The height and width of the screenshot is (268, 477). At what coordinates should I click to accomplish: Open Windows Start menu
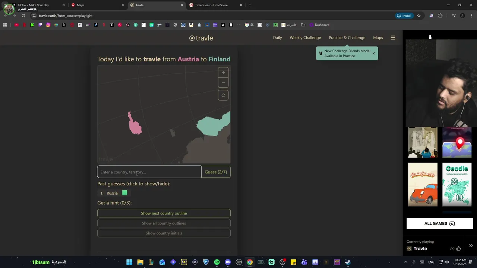(129, 262)
